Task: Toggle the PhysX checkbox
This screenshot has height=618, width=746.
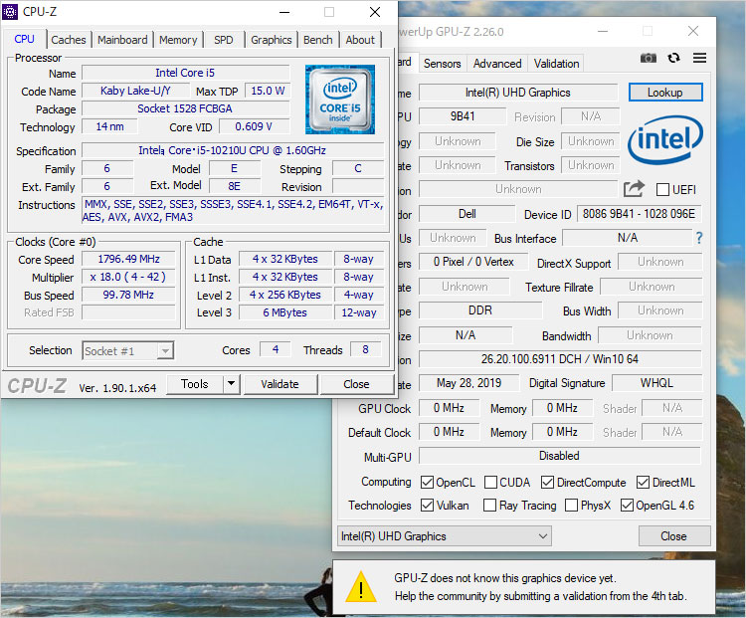Action: tap(571, 506)
